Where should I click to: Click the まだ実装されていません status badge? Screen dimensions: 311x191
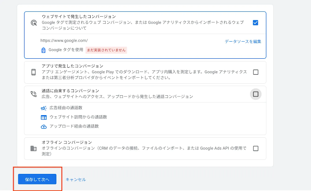pyautogui.click(x=106, y=50)
